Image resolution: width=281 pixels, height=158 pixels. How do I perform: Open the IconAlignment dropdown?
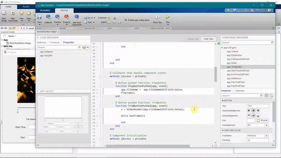click(267, 125)
